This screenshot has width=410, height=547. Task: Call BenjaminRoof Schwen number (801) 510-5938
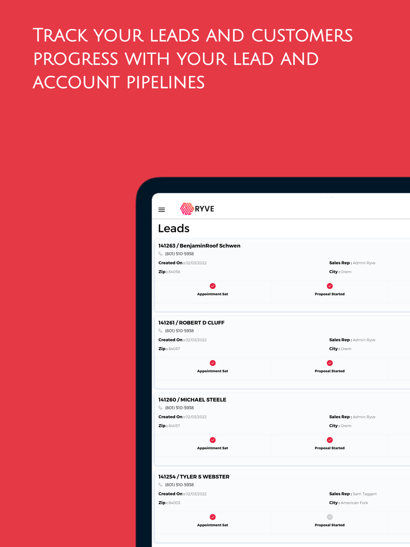click(179, 254)
